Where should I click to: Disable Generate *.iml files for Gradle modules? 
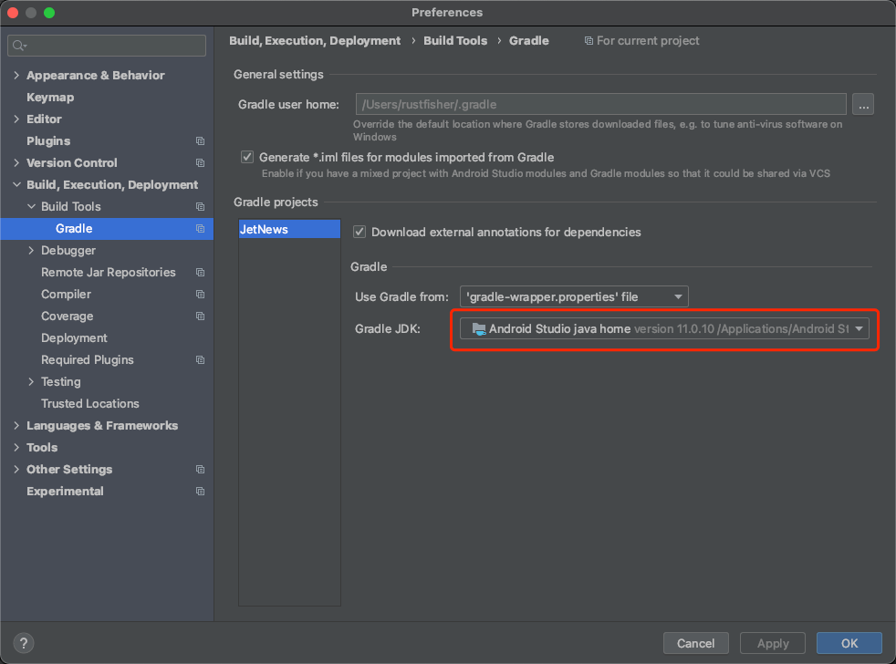coord(246,156)
